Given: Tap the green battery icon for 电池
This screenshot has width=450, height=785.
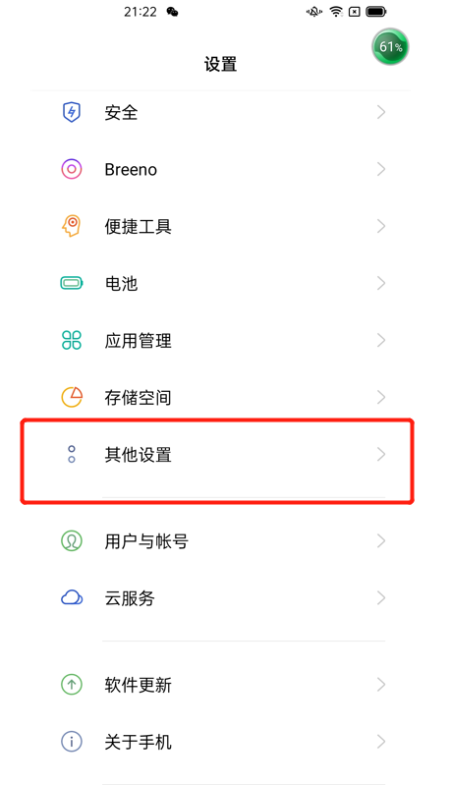Looking at the screenshot, I should tap(72, 283).
